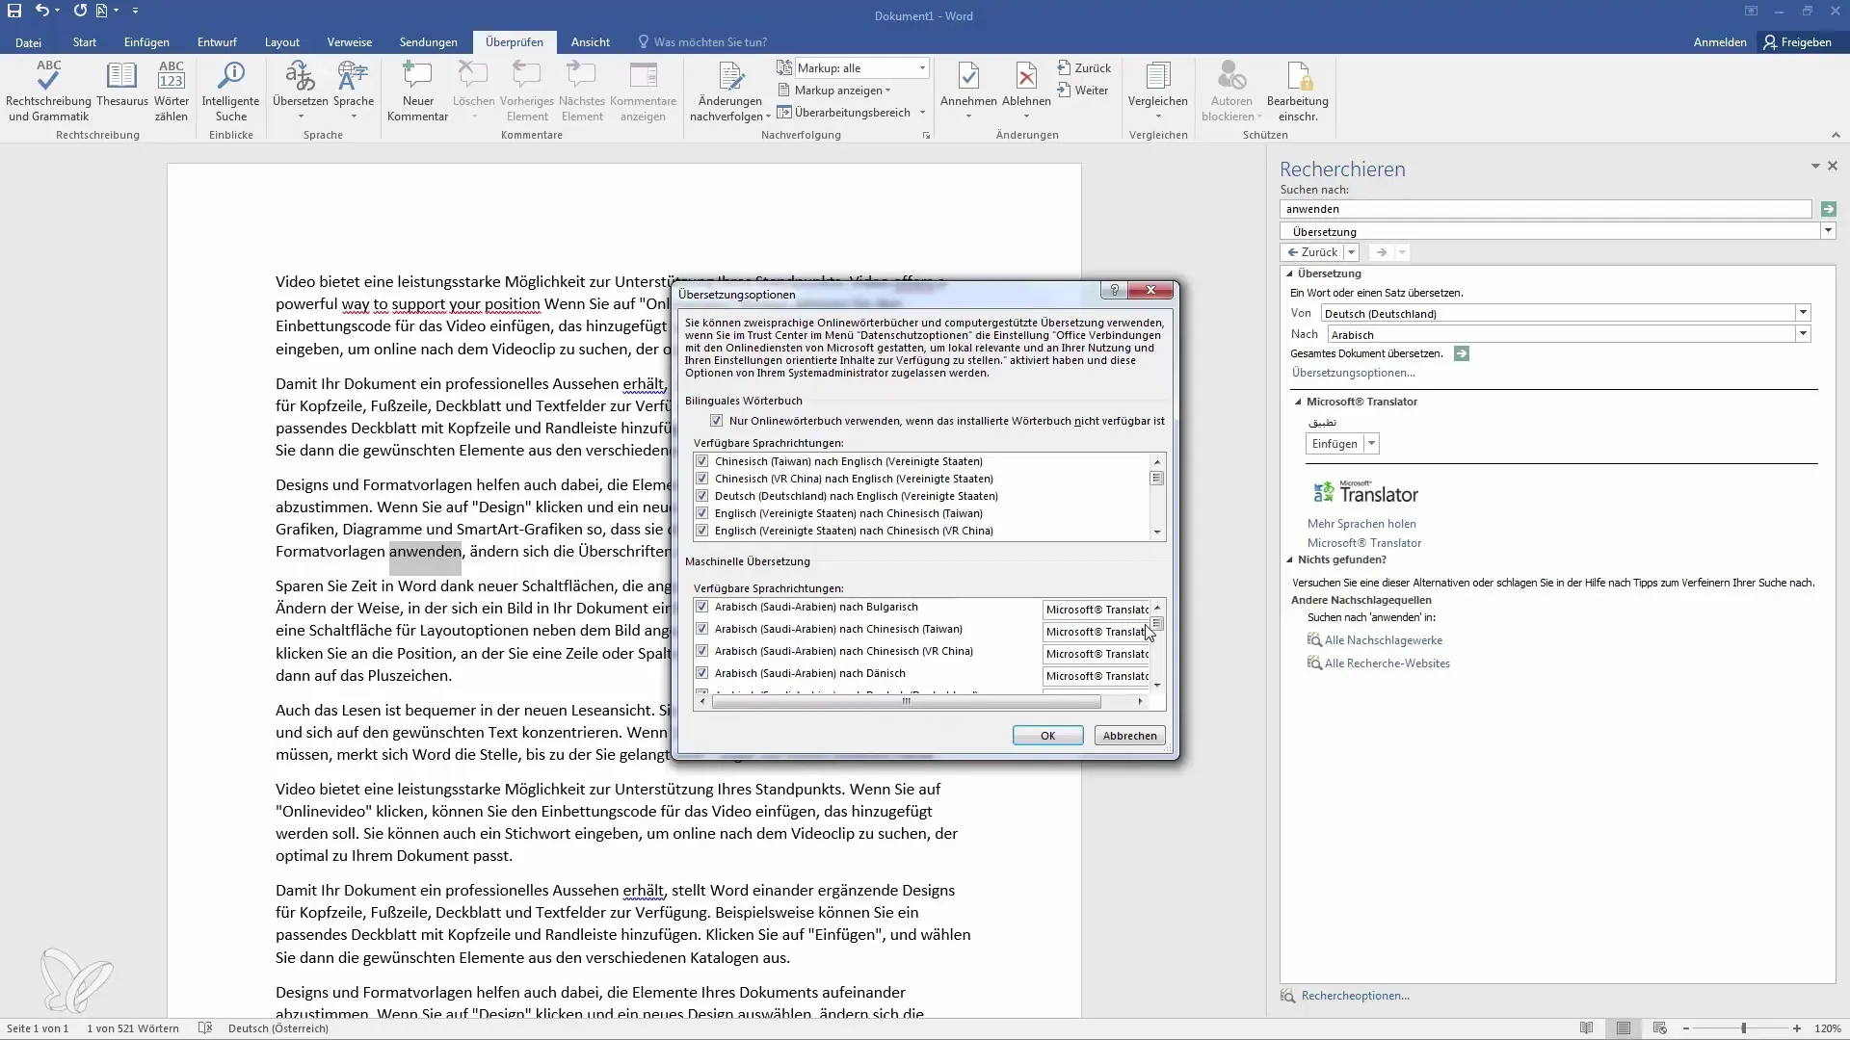Click Wörter zählen icon
This screenshot has width=1850, height=1040.
[x=172, y=91]
